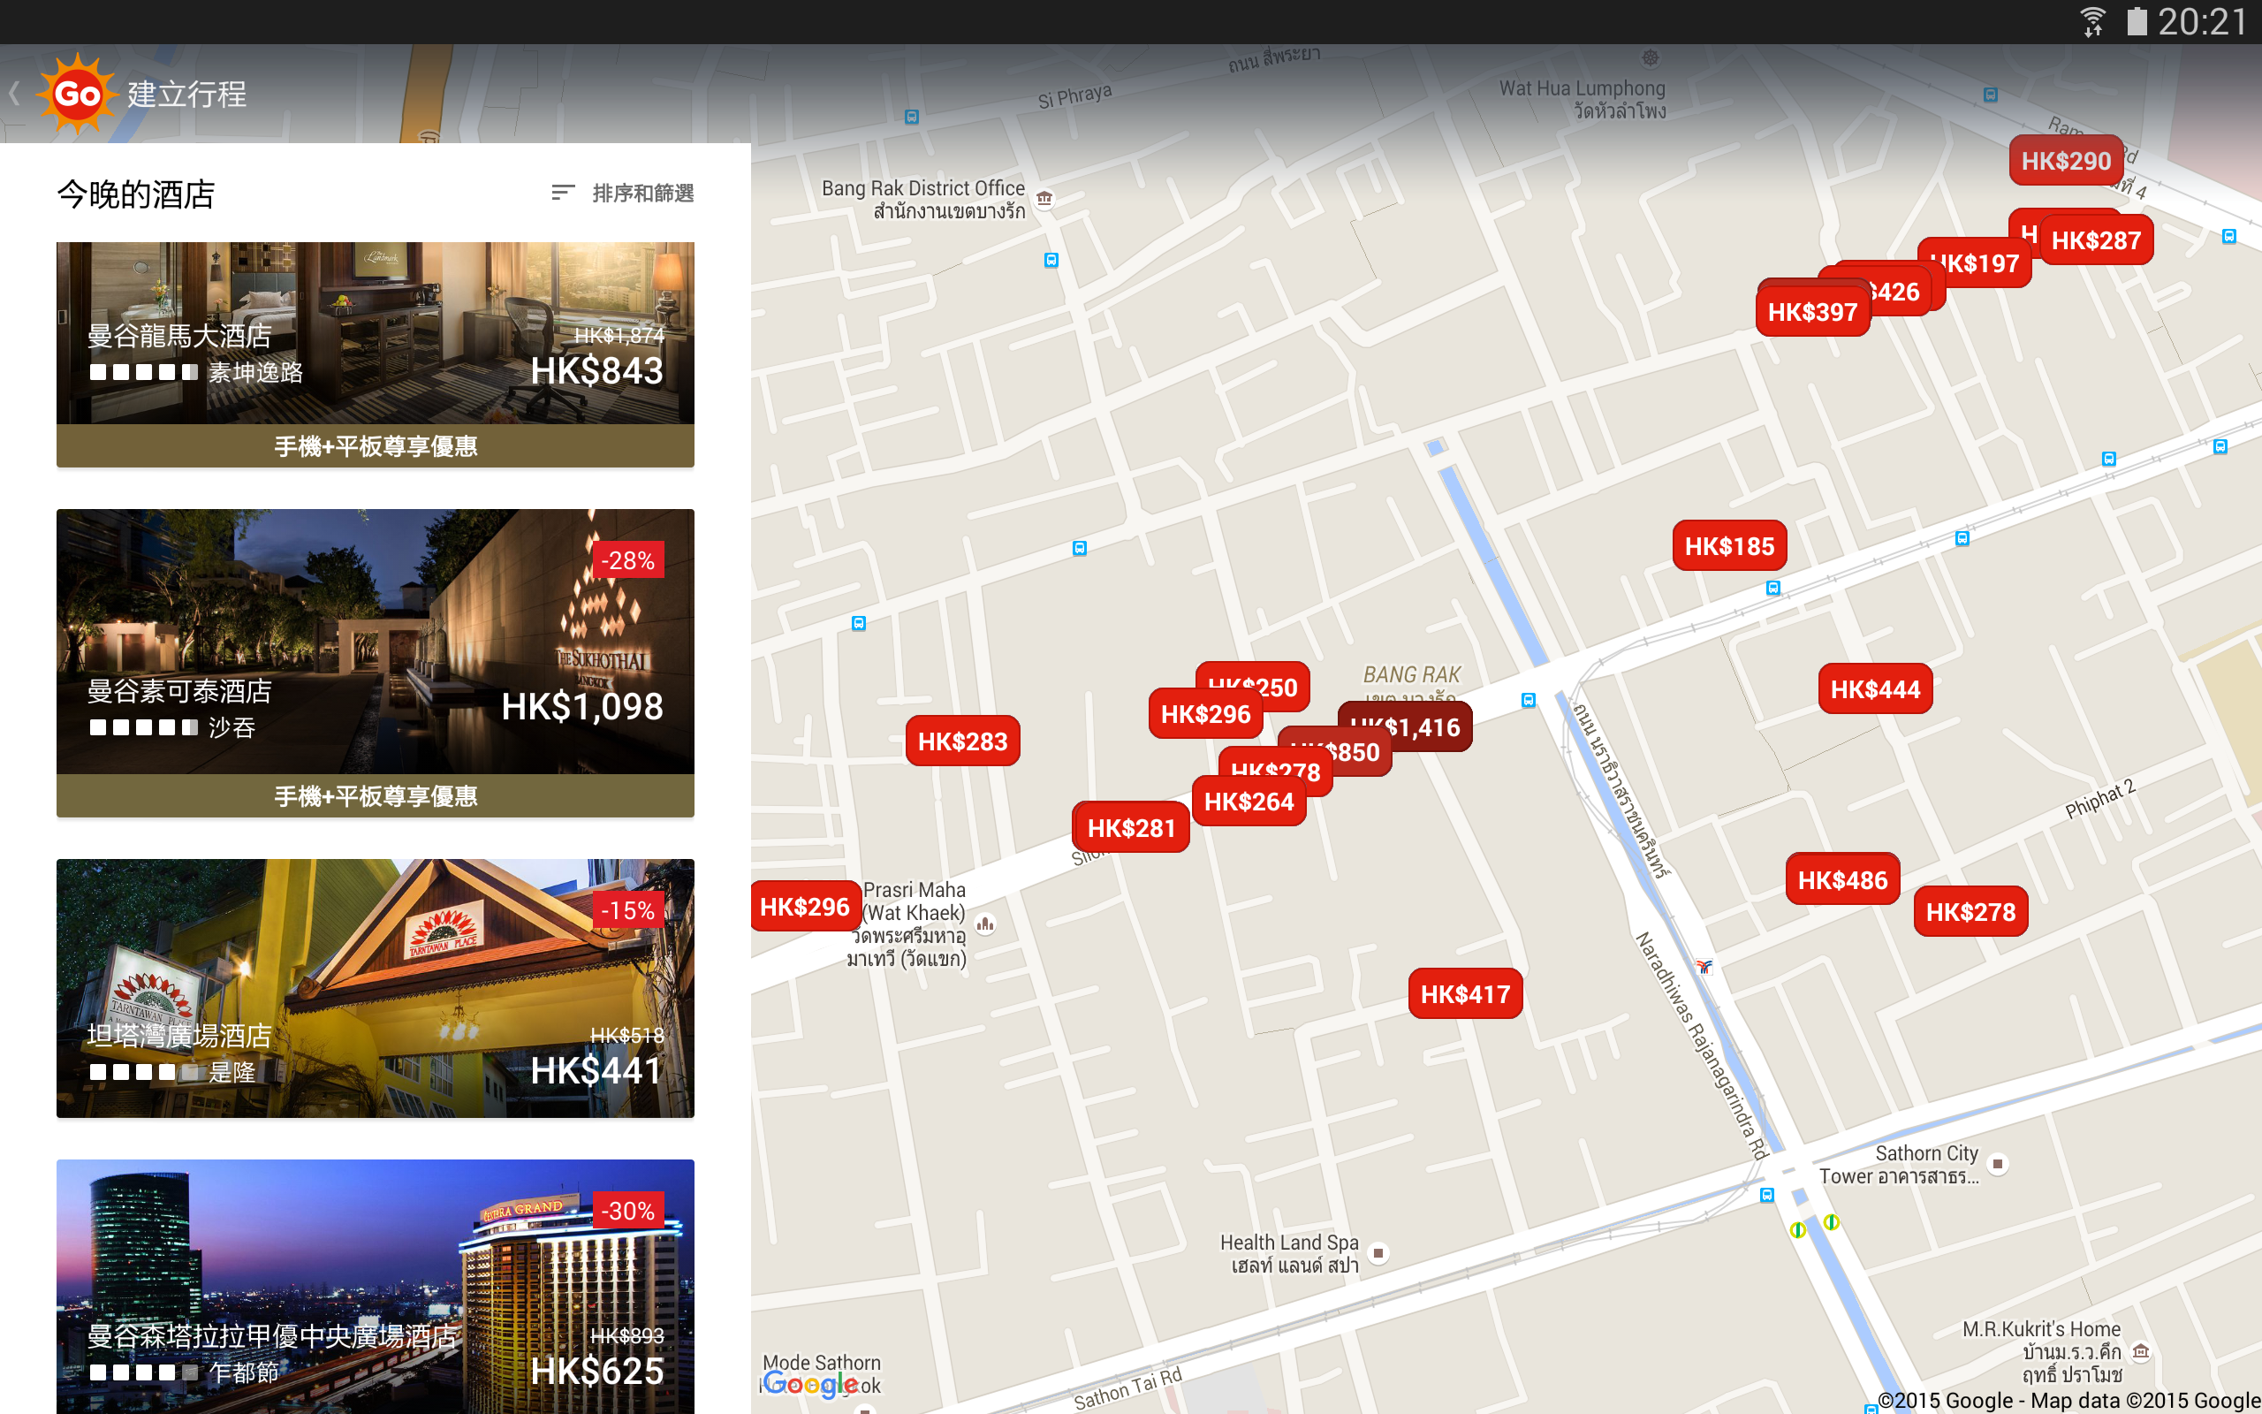
Task: Select the HK$444 map price marker
Action: [1874, 689]
